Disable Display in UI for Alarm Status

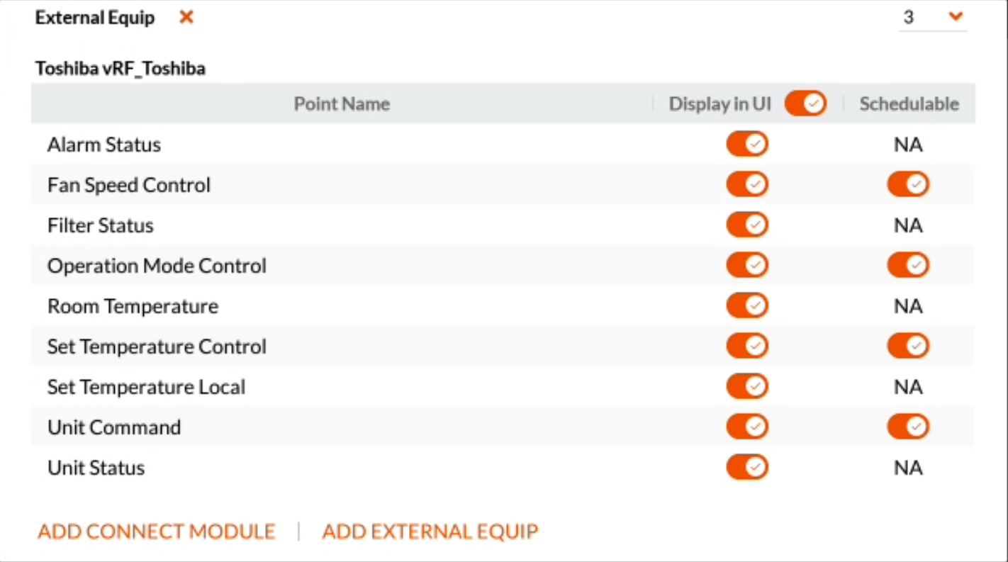[747, 145]
